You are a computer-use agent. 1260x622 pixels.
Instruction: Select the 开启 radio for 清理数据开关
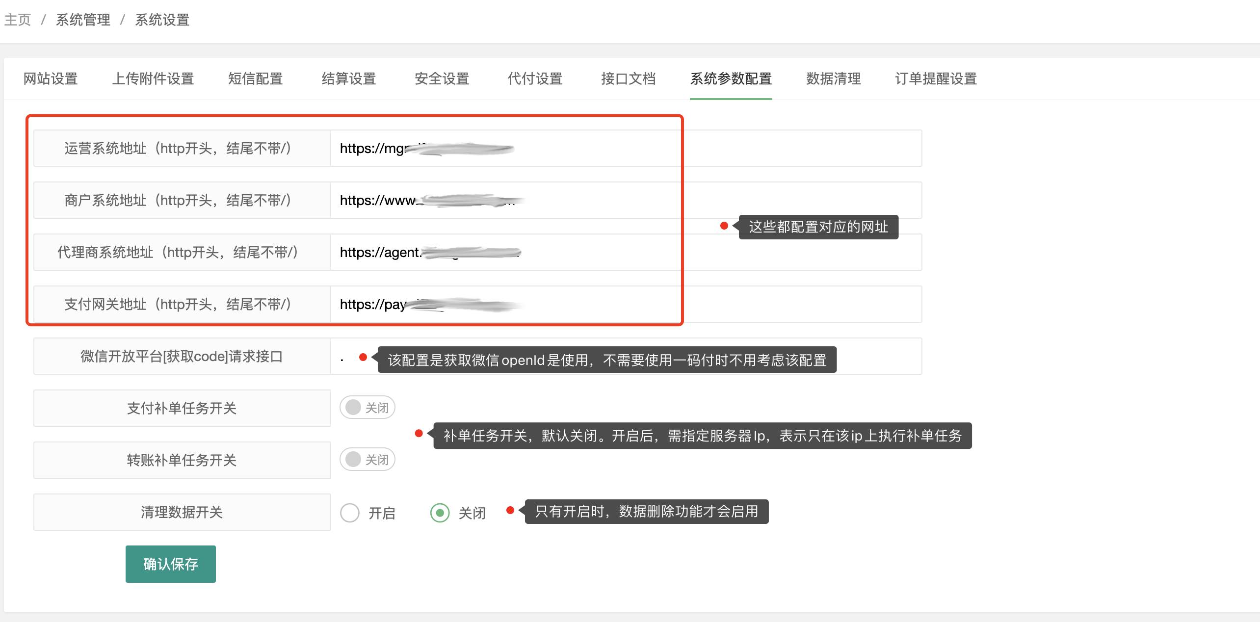click(x=350, y=513)
